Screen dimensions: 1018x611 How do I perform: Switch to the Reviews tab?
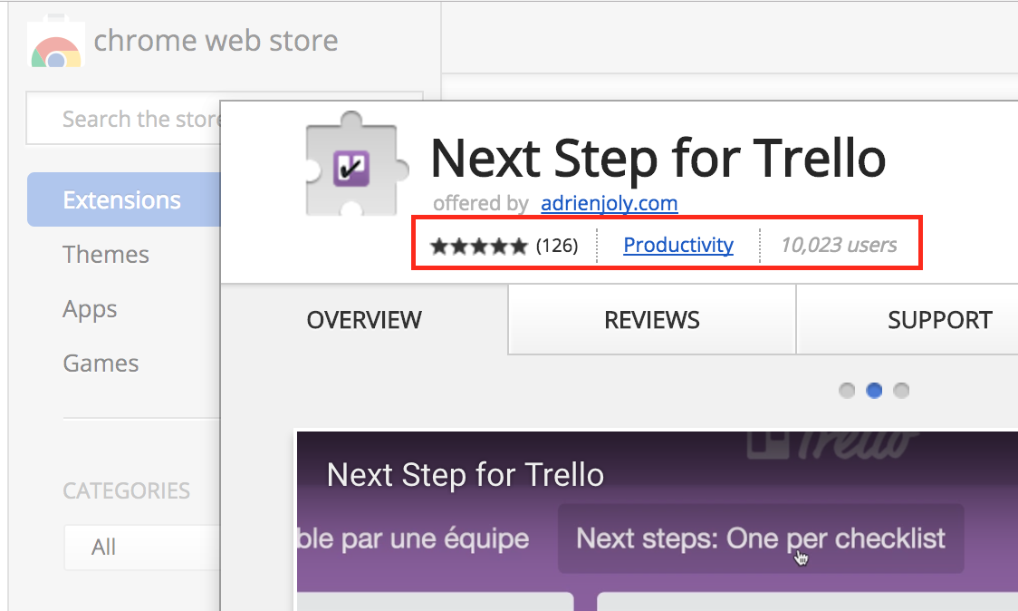click(x=652, y=320)
